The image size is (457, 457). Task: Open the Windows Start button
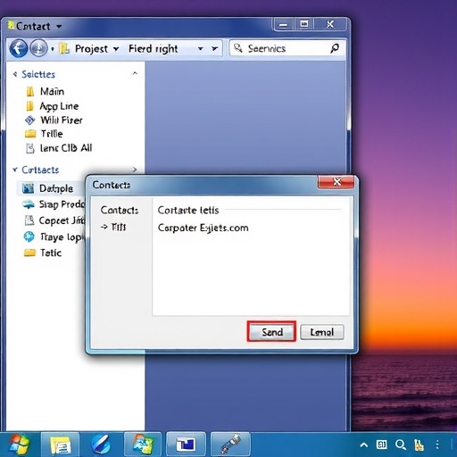click(19, 445)
